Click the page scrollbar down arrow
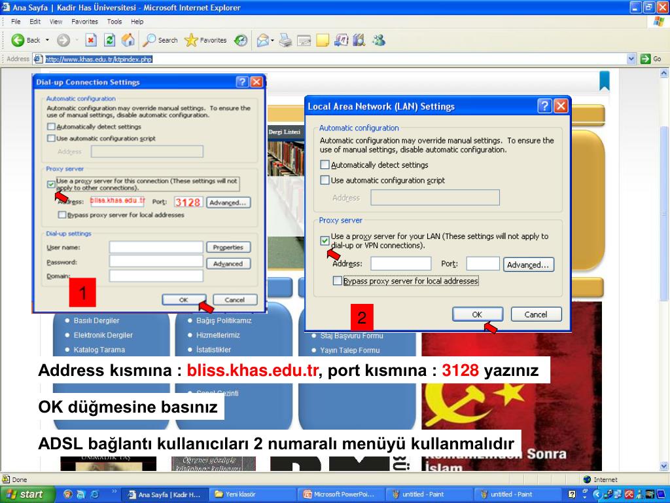 [x=665, y=466]
